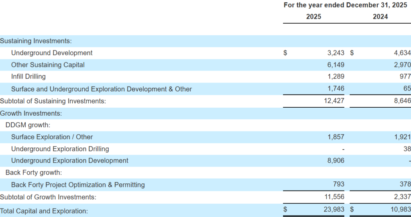Click the Sustaining Investments section heading

[36, 41]
